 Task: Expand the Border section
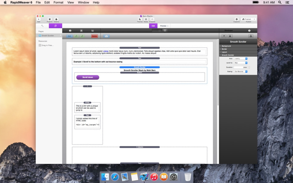pos(238,49)
